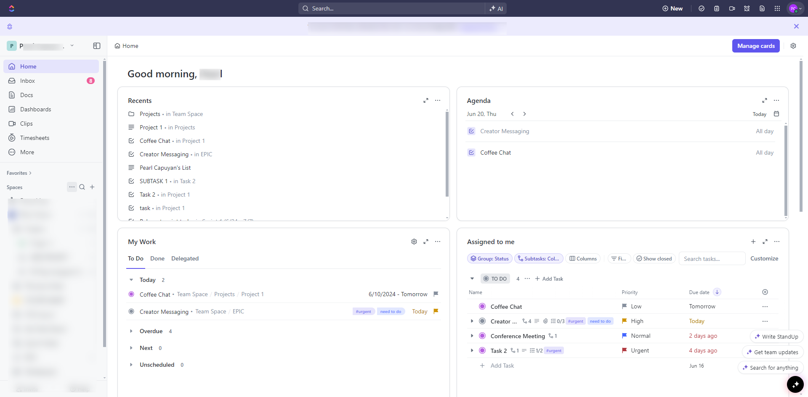The height and width of the screenshot is (397, 808).
Task: Open the floating AI sparkle button
Action: pyautogui.click(x=795, y=384)
